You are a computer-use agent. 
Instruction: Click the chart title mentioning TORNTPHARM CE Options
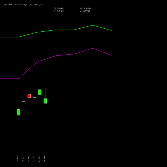(x=26, y=5)
